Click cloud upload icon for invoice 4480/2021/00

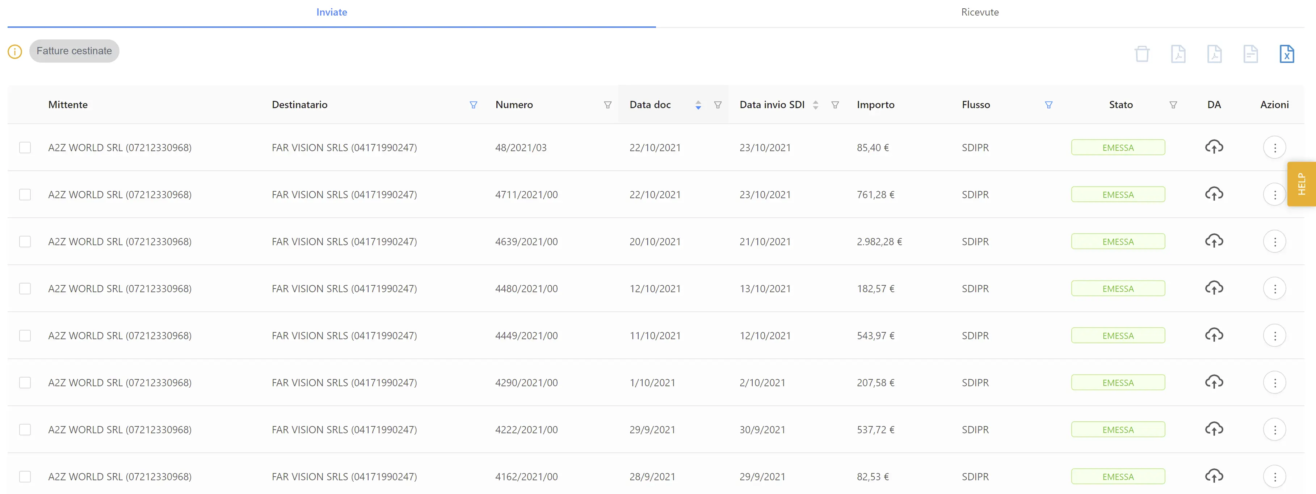1214,288
